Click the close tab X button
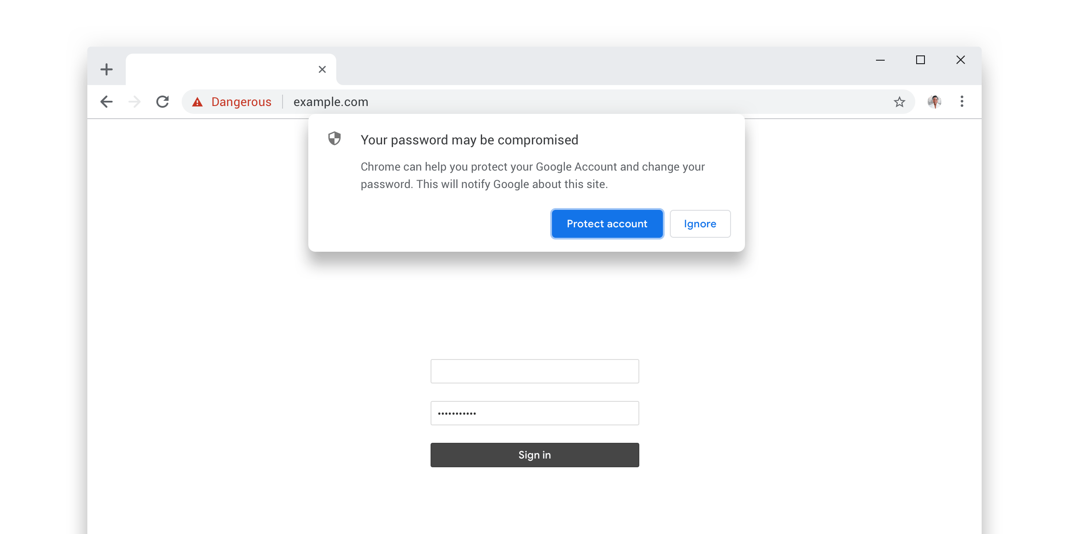The image size is (1069, 534). pos(322,69)
